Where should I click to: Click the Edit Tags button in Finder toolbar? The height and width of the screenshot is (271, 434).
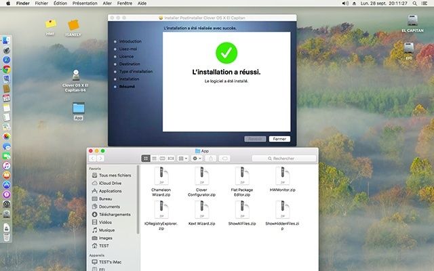click(x=224, y=159)
